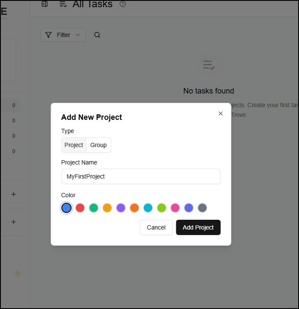Switch type to Group
The image size is (299, 309).
[x=99, y=145]
